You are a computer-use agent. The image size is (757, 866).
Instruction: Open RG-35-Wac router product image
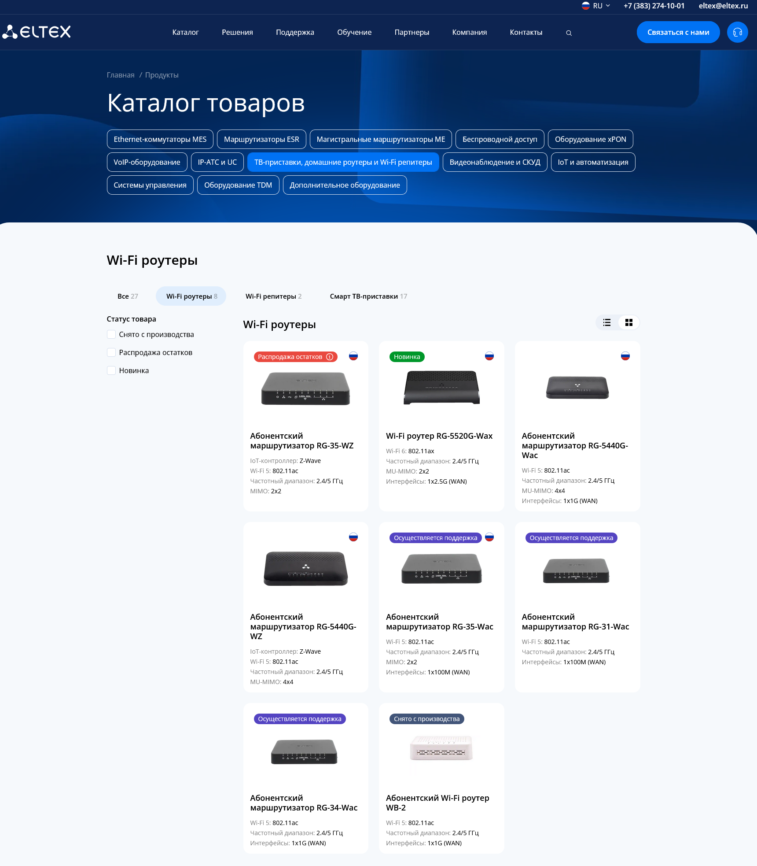tap(441, 568)
